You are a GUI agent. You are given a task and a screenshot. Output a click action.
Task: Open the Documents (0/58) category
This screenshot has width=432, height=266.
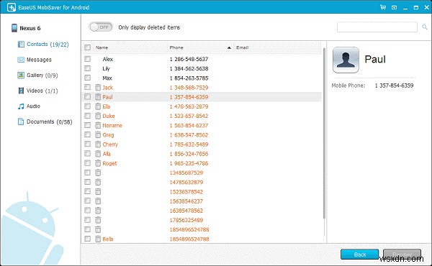(x=49, y=121)
